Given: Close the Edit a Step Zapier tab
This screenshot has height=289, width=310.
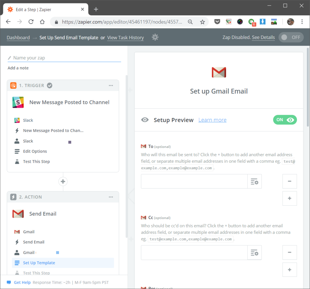Looking at the screenshot, I should [83, 9].
